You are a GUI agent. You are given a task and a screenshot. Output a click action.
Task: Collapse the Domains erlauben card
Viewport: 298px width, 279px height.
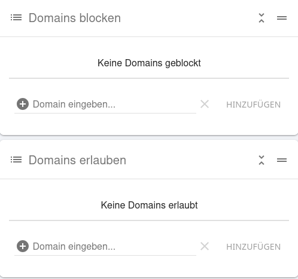pyautogui.click(x=261, y=160)
